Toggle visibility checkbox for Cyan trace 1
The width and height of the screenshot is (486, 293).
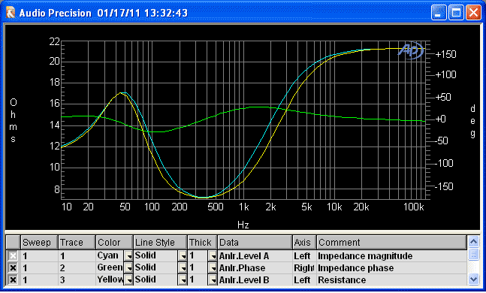pyautogui.click(x=13, y=255)
